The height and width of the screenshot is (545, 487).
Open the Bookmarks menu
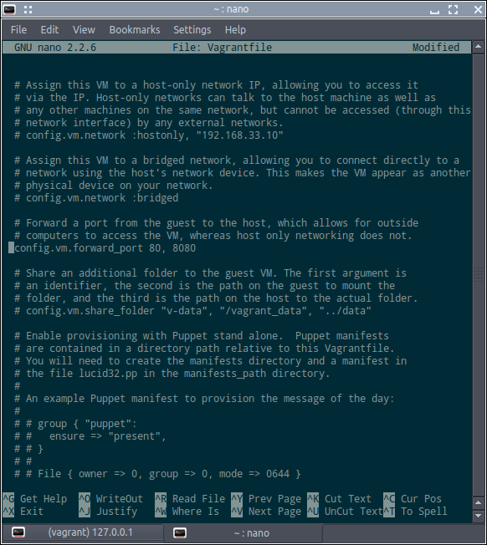[135, 30]
